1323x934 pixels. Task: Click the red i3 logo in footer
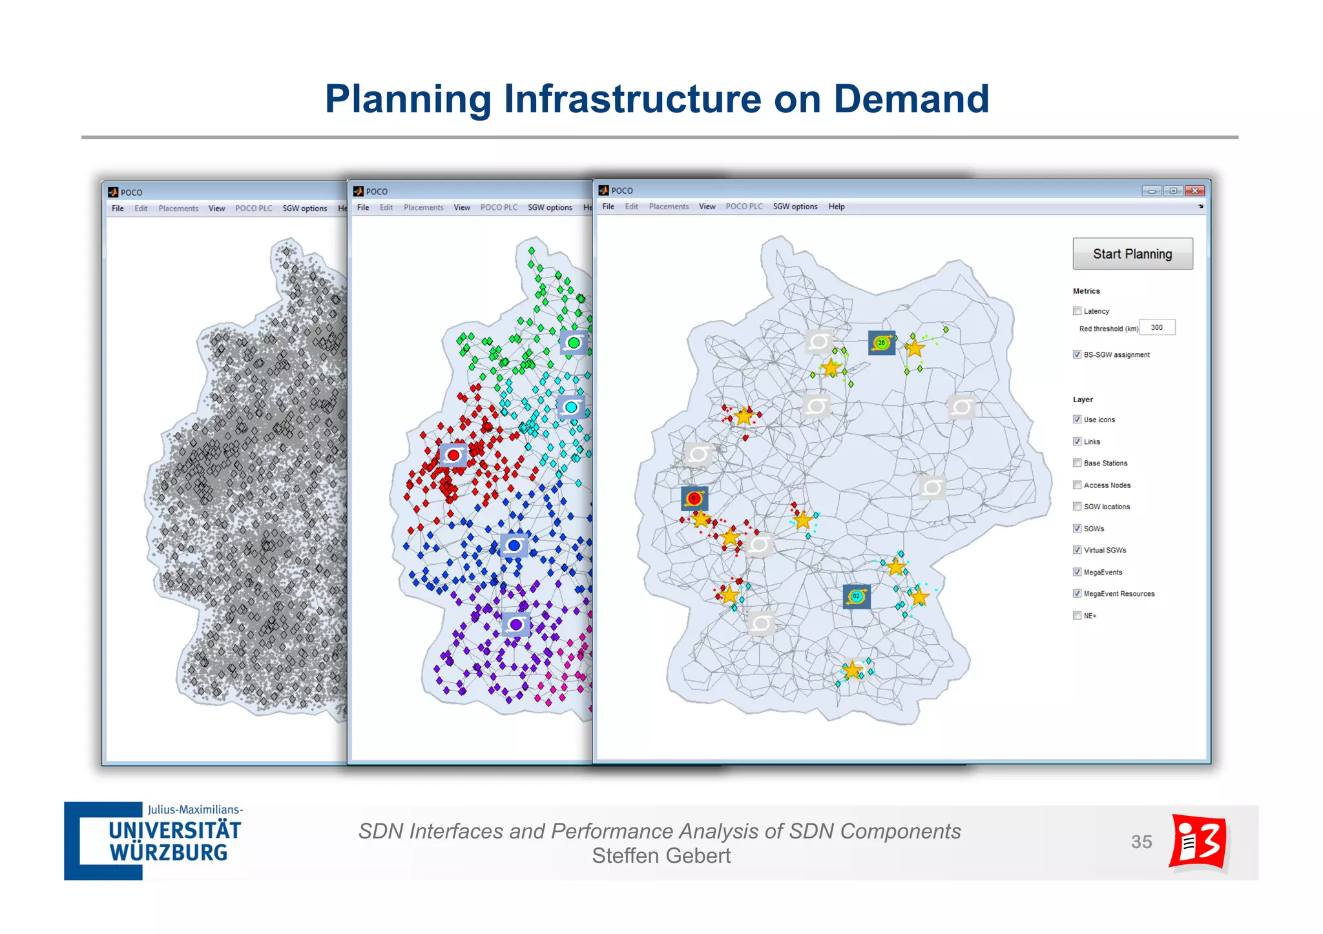[1199, 842]
